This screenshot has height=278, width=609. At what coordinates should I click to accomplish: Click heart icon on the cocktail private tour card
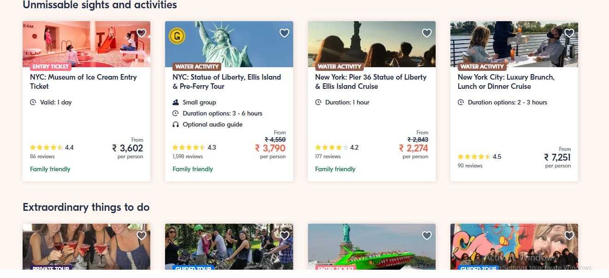[142, 236]
